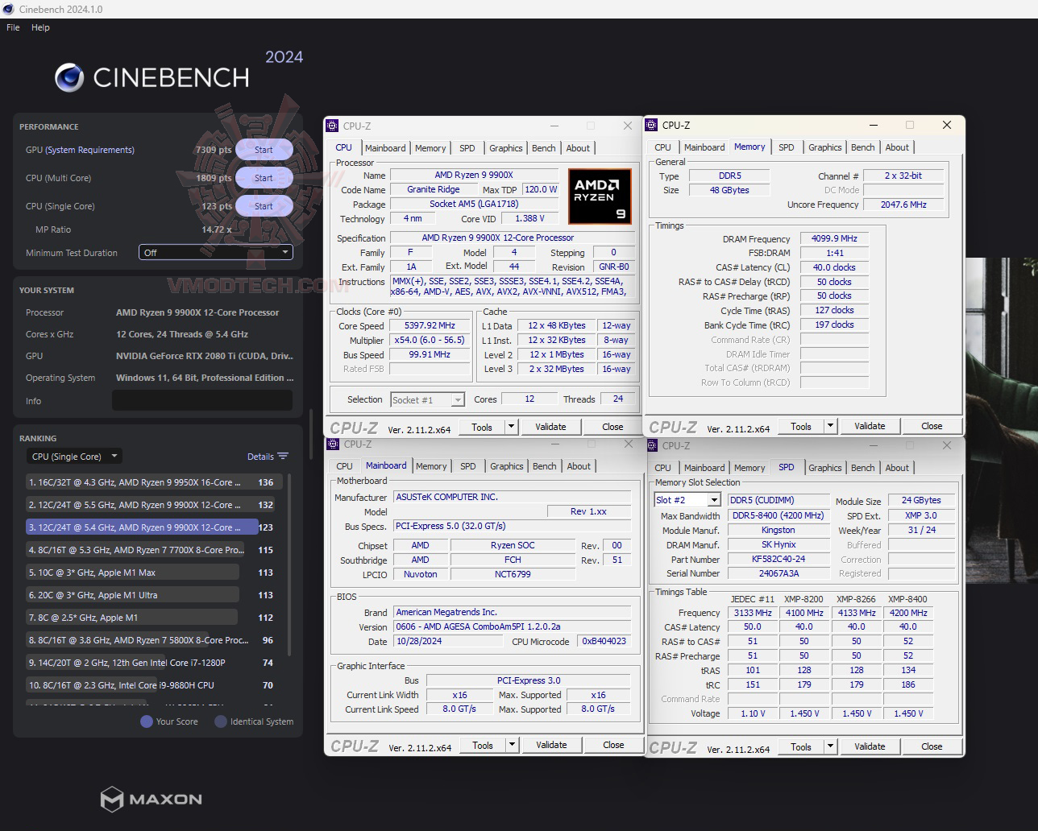Click the ranking list scrollbar
Viewport: 1038px width, 831px height.
(x=289, y=564)
